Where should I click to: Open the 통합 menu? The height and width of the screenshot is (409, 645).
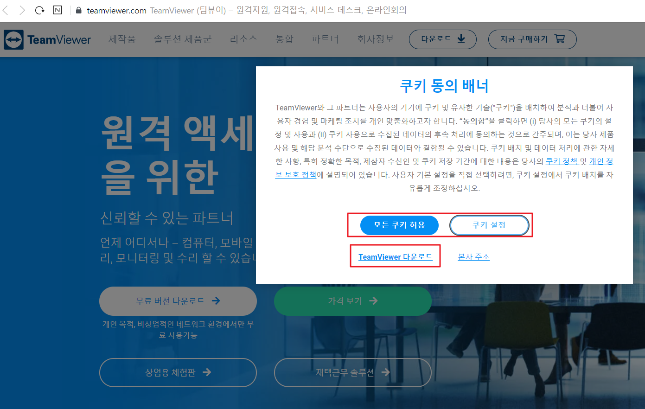(284, 39)
